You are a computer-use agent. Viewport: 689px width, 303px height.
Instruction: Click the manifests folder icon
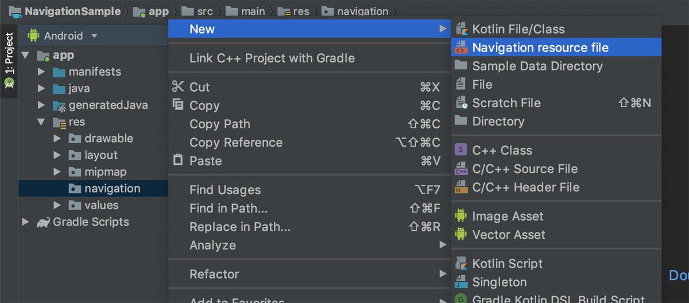pos(59,72)
